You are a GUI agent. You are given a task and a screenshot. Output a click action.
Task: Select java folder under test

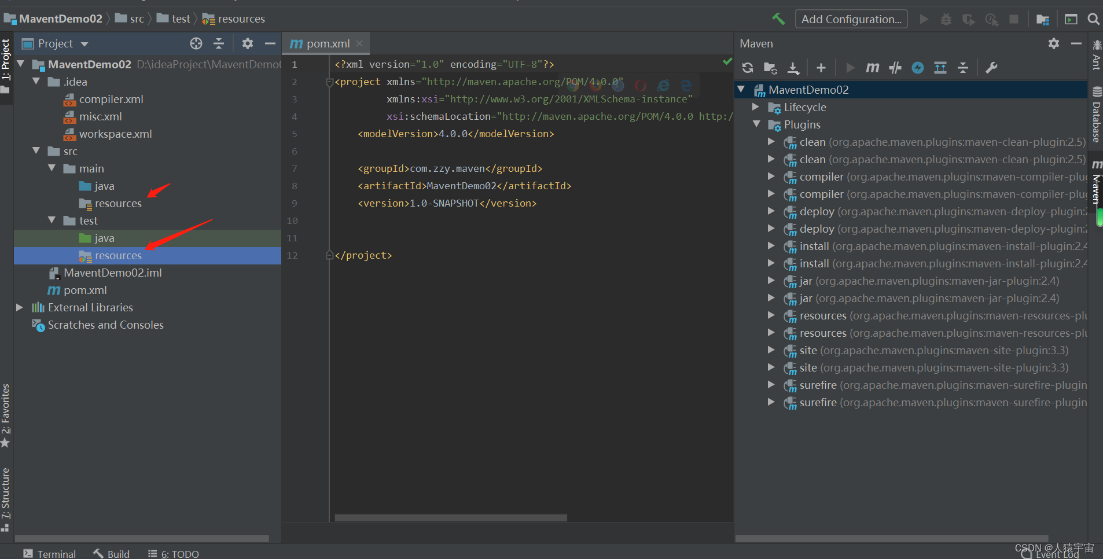click(x=104, y=238)
